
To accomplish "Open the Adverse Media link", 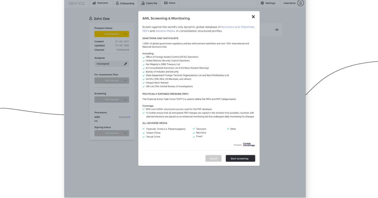I will coord(165,31).
